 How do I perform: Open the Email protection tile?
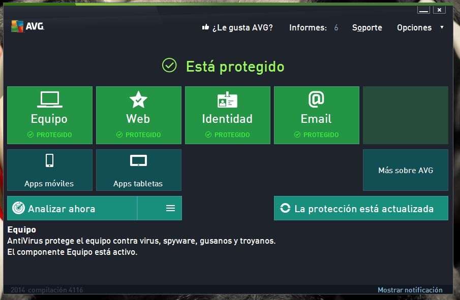317,115
